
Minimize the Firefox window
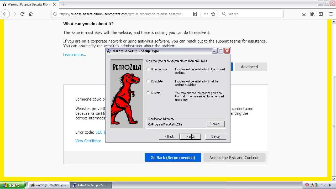(320, 3)
